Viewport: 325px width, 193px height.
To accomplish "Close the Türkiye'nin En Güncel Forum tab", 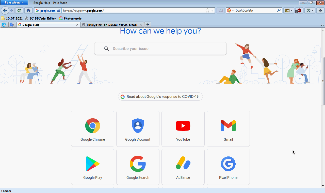I will [141, 25].
